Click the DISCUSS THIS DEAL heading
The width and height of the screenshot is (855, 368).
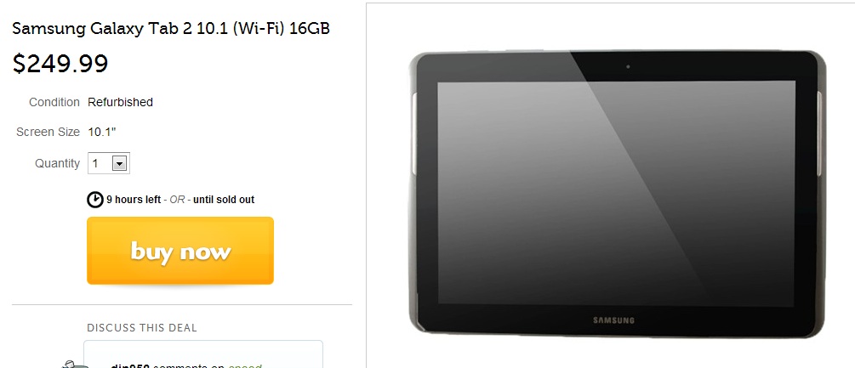142,328
